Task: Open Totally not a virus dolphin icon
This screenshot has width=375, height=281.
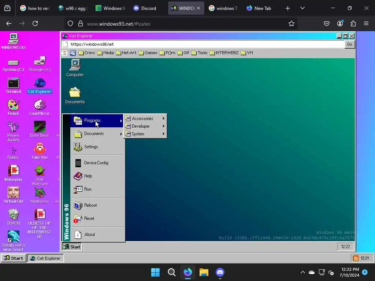Action: [13, 241]
